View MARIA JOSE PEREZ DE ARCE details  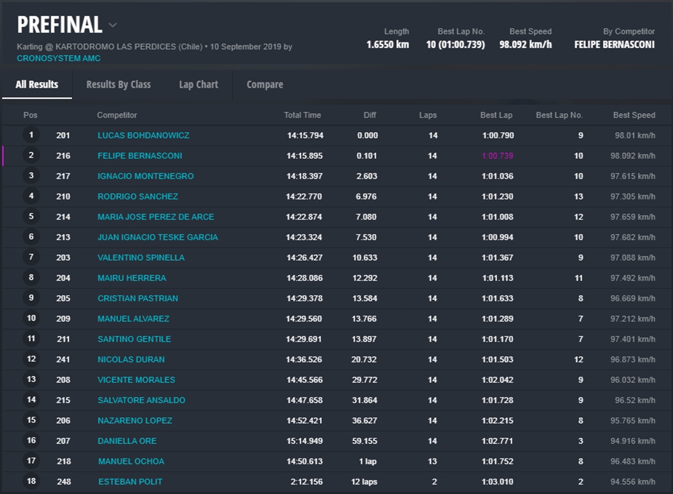[156, 217]
